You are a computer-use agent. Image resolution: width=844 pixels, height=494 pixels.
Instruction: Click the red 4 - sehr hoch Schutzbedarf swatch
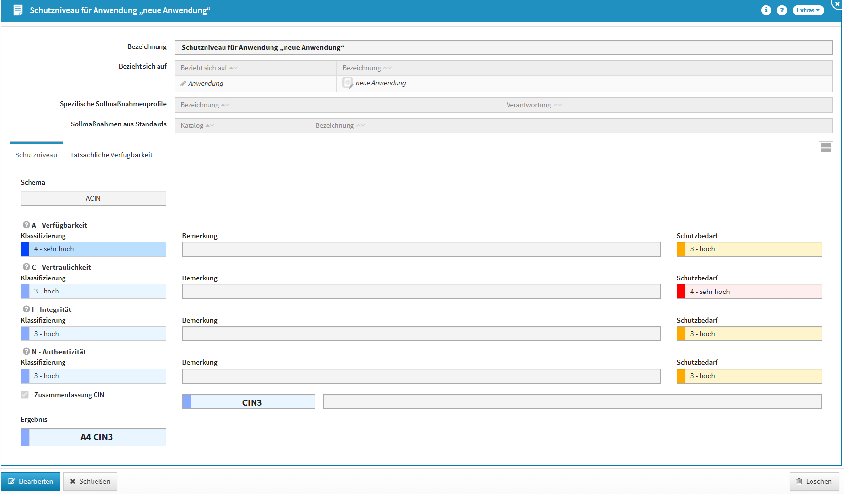click(x=681, y=292)
